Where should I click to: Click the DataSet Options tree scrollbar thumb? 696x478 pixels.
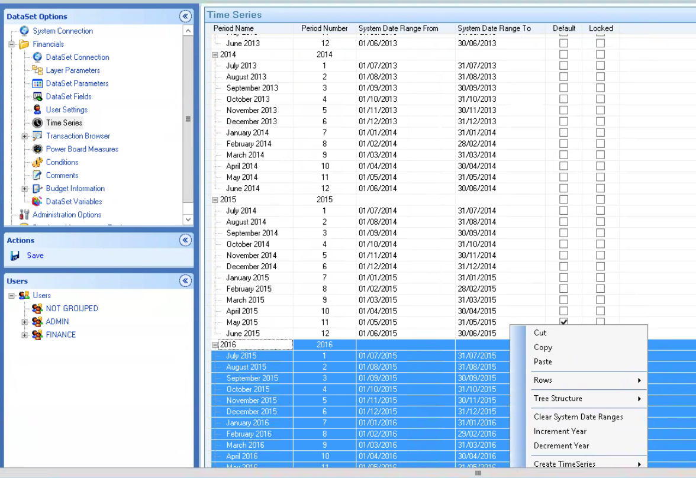tap(188, 118)
